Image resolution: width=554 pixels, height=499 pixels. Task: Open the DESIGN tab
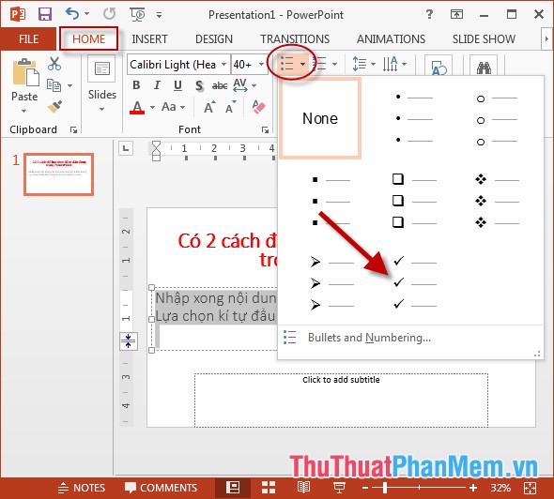click(214, 38)
